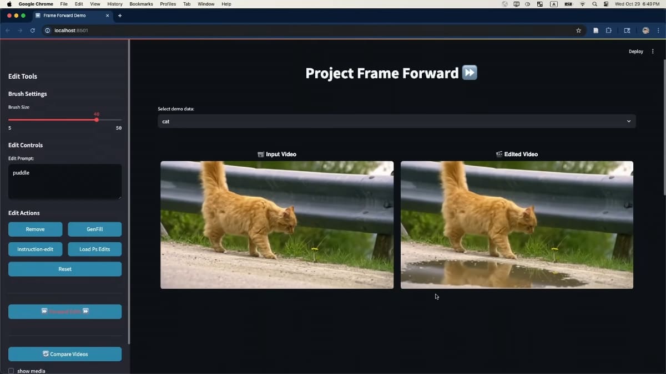Viewport: 666px width, 374px height.
Task: Enable the show media checkbox
Action: point(11,371)
